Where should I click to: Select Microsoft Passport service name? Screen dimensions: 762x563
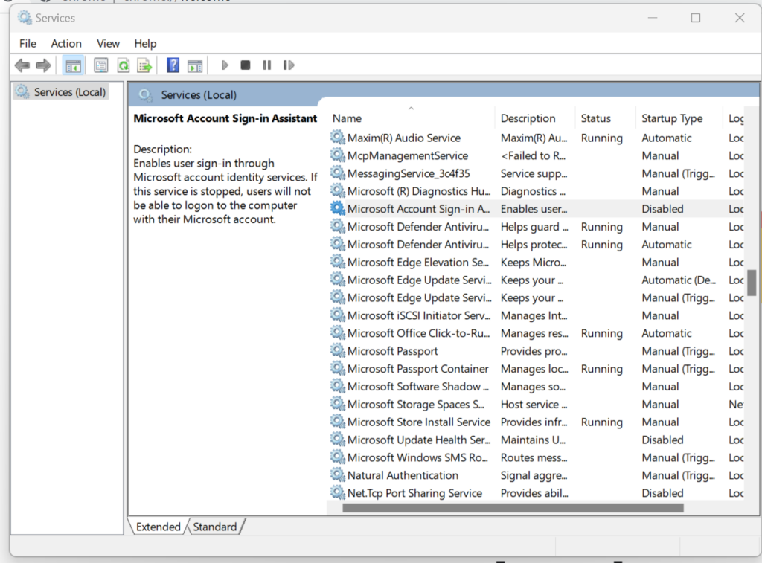(393, 351)
